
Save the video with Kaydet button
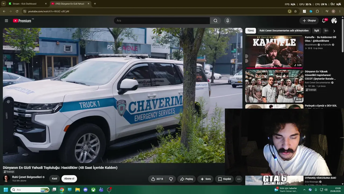point(224,179)
